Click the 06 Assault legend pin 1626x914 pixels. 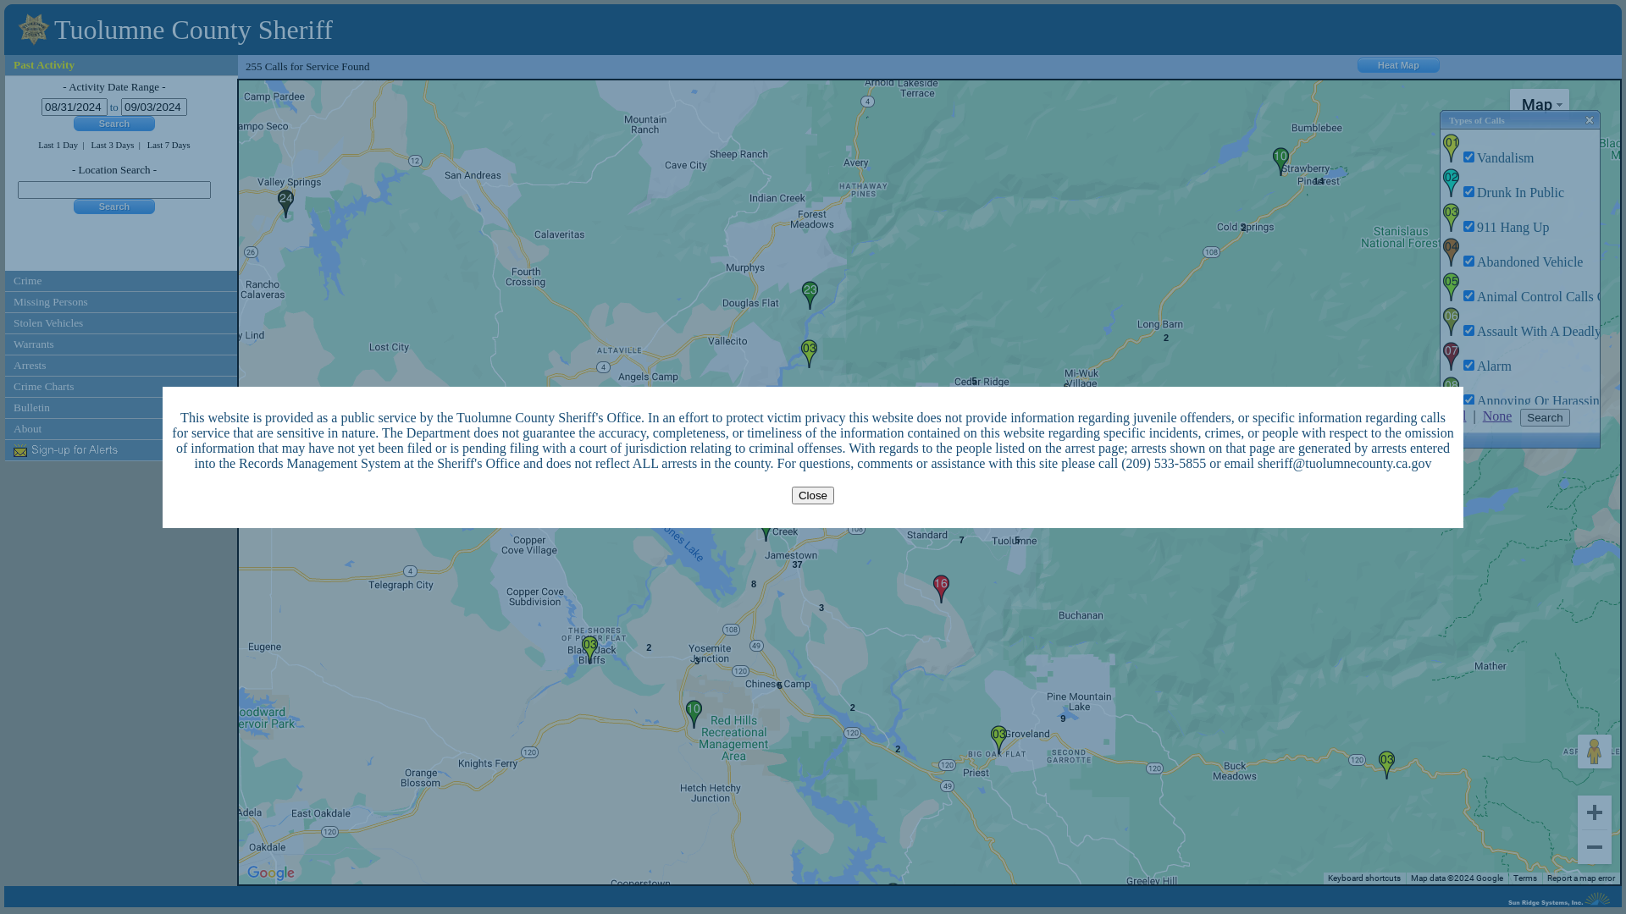click(x=1451, y=322)
